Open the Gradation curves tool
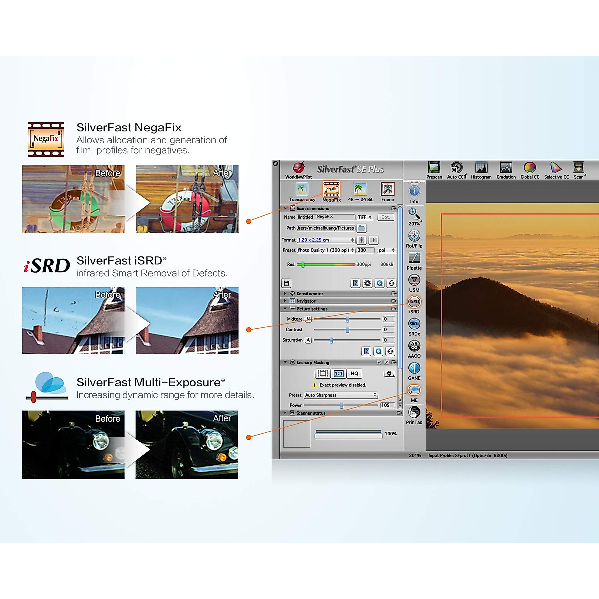Screen dimensions: 599x599 pyautogui.click(x=506, y=168)
